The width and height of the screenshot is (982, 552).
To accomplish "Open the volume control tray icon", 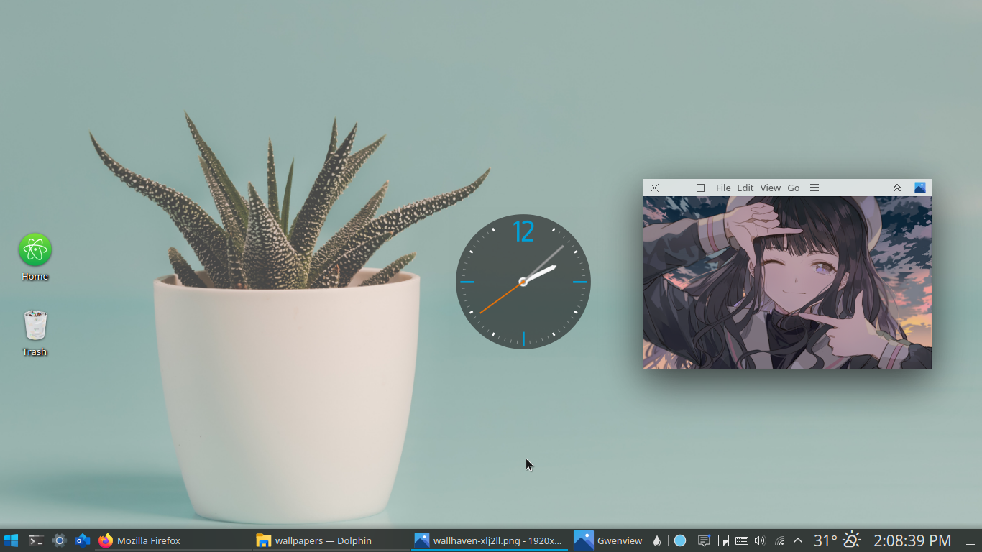I will pyautogui.click(x=761, y=540).
